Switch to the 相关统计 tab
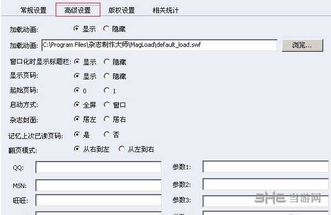Image resolution: width=331 pixels, height=215 pixels. click(x=165, y=10)
